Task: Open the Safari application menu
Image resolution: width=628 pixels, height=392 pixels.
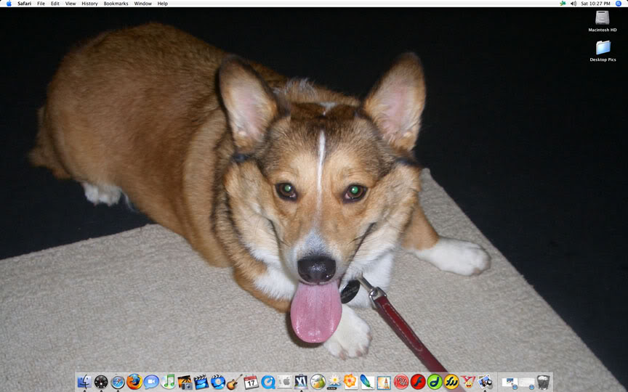Action: tap(25, 3)
